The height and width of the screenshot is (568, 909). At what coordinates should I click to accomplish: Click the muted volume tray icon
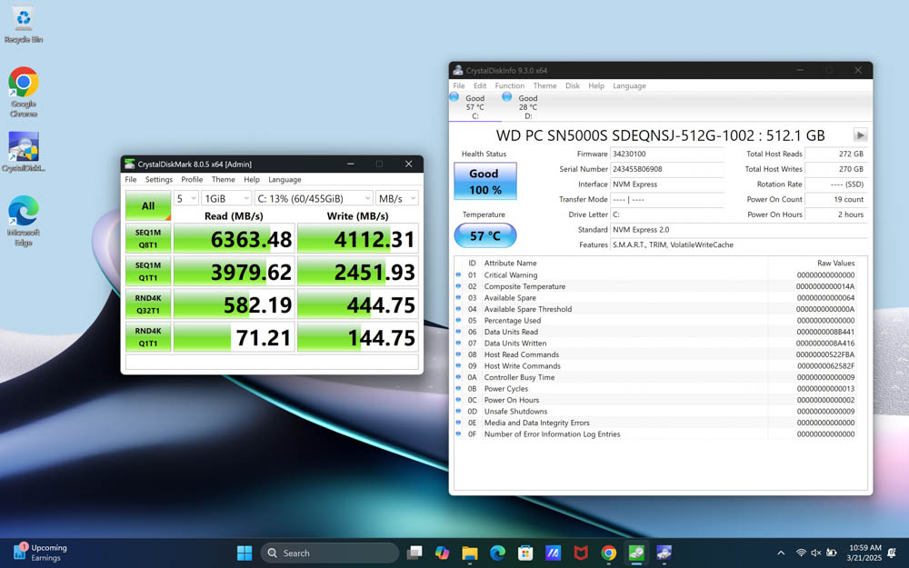click(x=815, y=553)
